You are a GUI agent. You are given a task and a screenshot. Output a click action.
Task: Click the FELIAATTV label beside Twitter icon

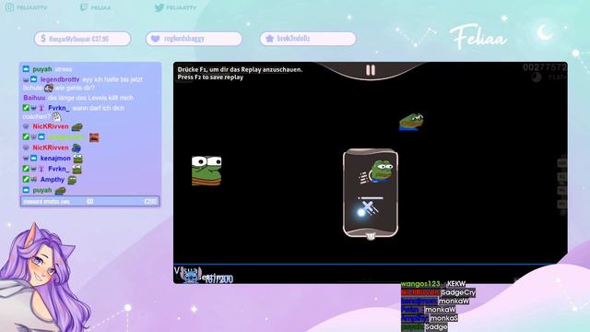pos(181,7)
